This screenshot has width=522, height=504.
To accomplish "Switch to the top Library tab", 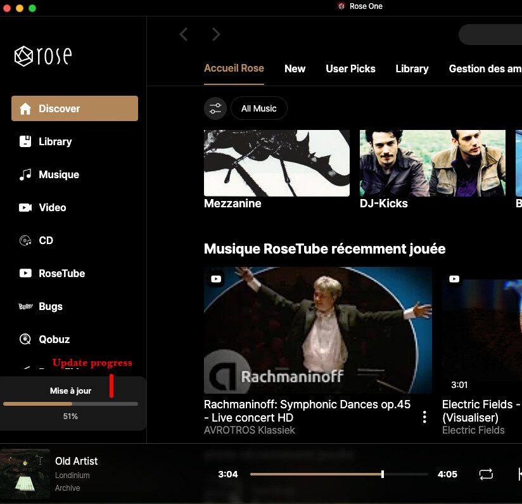I will click(412, 68).
